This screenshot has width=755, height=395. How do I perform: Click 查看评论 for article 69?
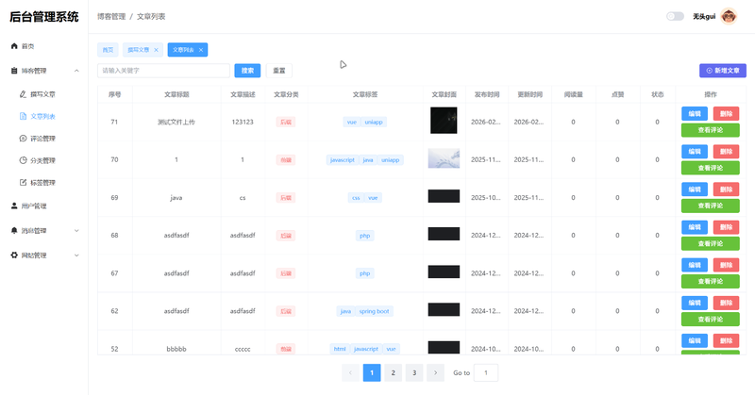point(711,206)
